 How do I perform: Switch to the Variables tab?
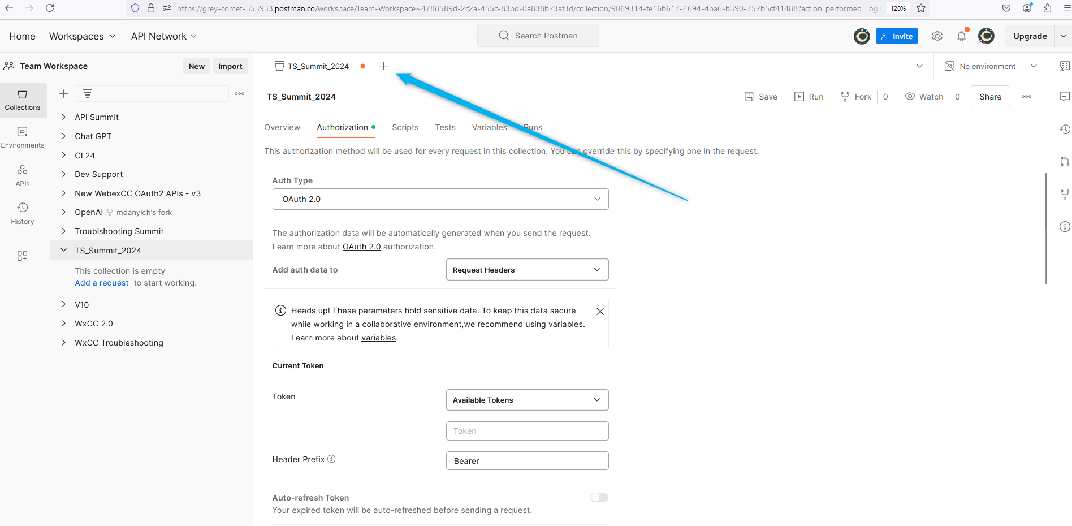(x=490, y=127)
